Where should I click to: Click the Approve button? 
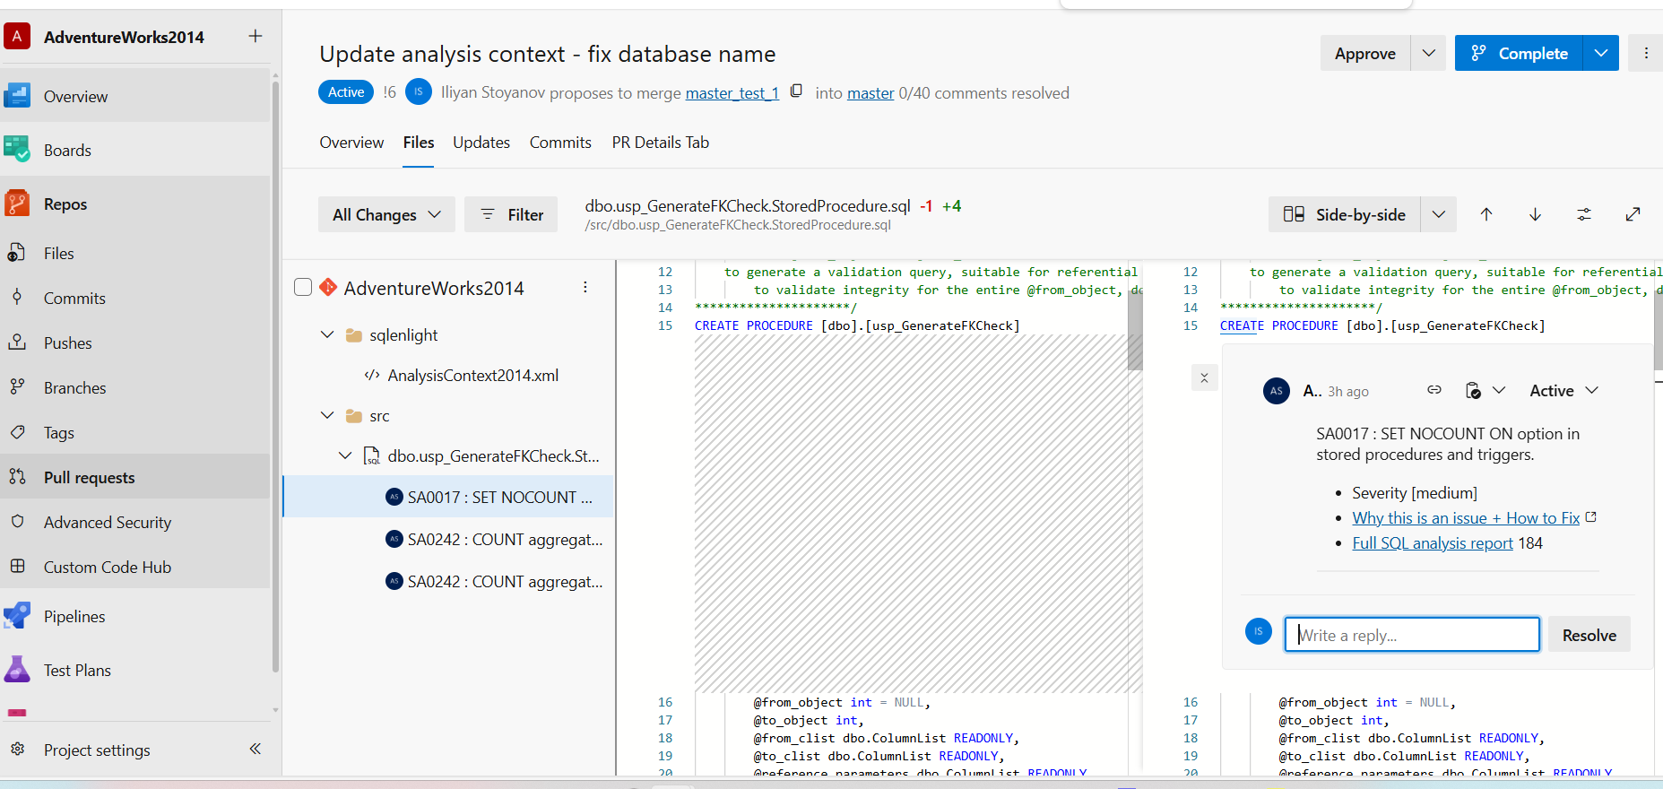point(1364,53)
